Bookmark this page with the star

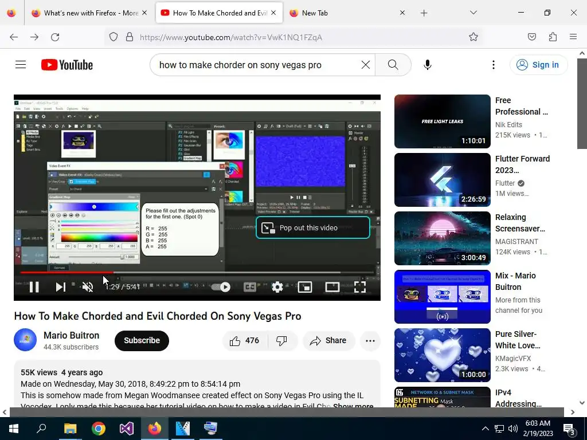[x=473, y=37]
